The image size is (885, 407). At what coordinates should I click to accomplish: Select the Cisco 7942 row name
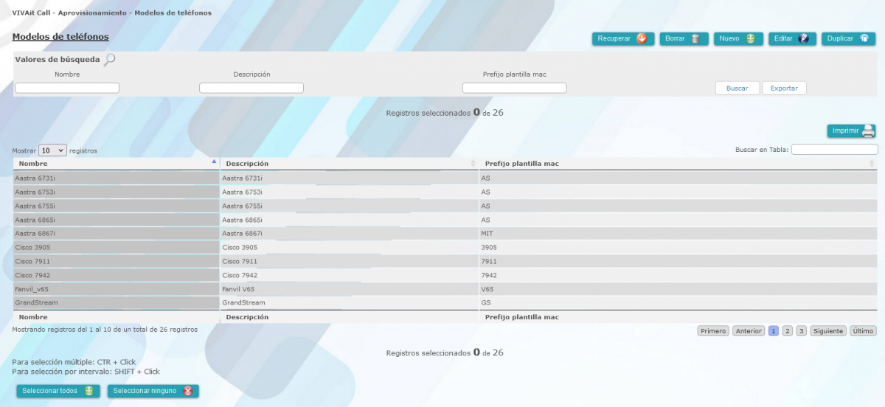pyautogui.click(x=116, y=275)
